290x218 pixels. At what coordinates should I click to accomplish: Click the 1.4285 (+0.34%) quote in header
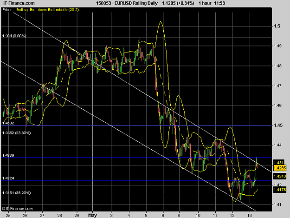[178, 3]
